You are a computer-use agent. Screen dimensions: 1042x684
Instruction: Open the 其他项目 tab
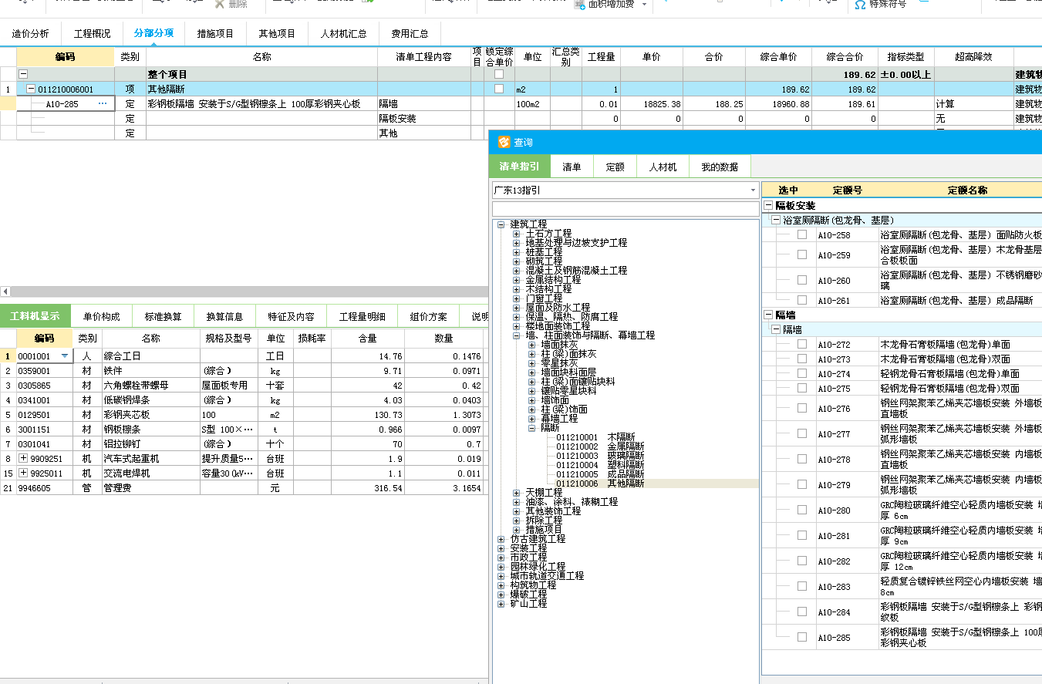coord(277,34)
